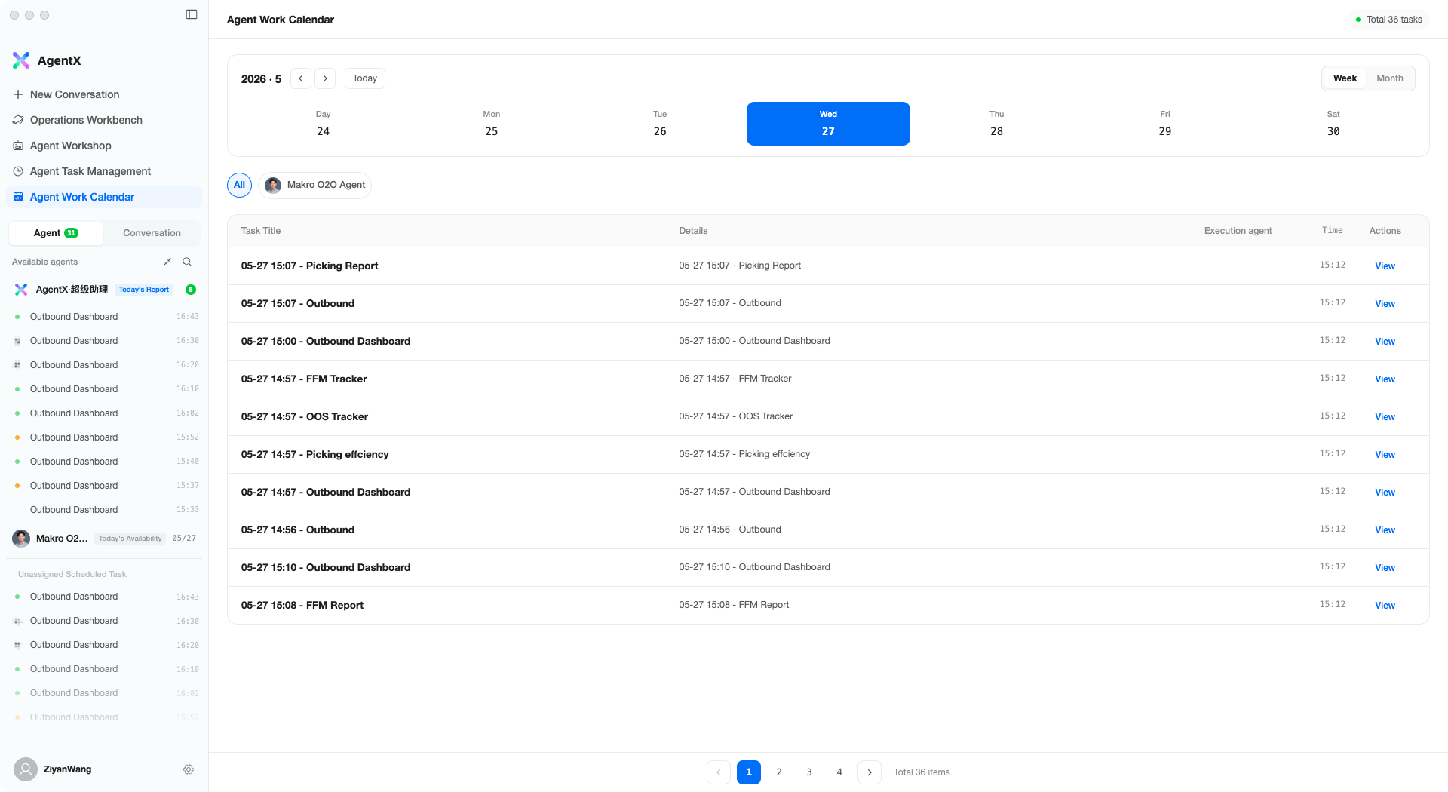Start a New Conversation
The image size is (1448, 792).
tap(104, 94)
